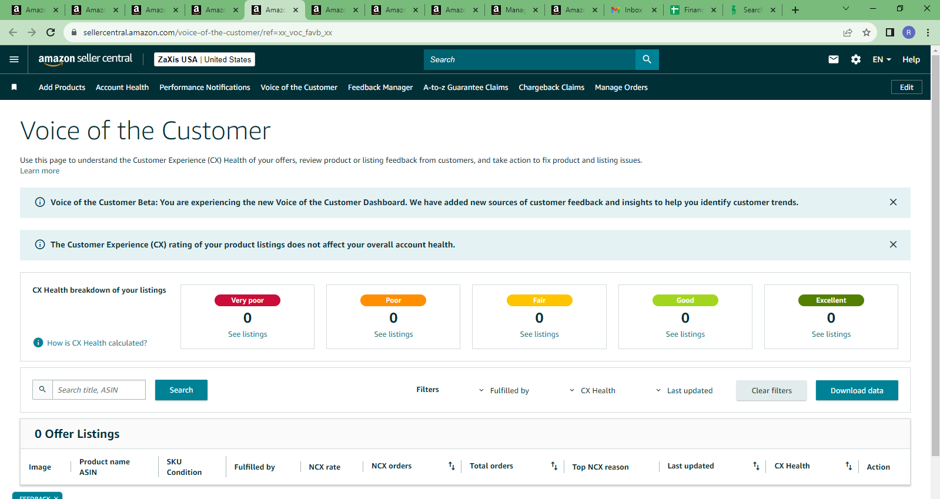Screen dimensions: 940x499
Task: Expand the CX Health filter
Action: tap(593, 390)
